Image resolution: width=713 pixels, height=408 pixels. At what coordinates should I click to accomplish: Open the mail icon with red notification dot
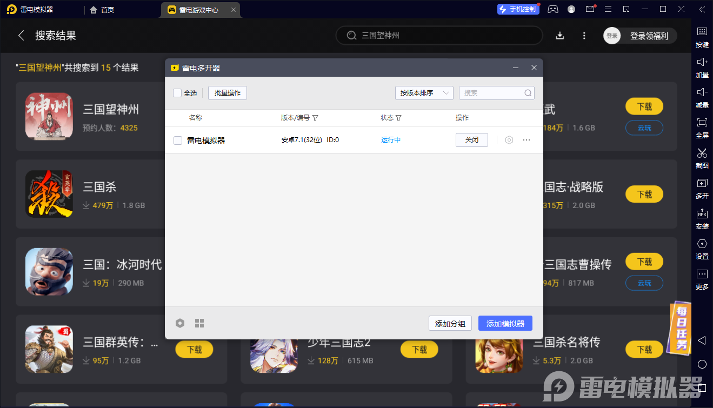point(590,9)
